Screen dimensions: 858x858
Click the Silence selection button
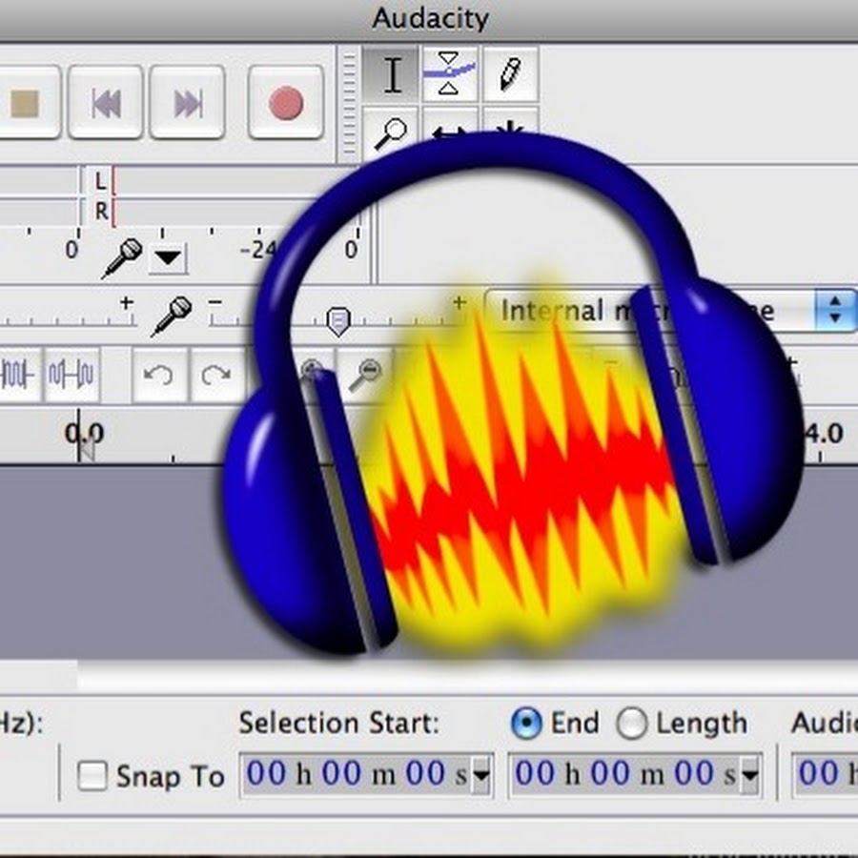[71, 375]
